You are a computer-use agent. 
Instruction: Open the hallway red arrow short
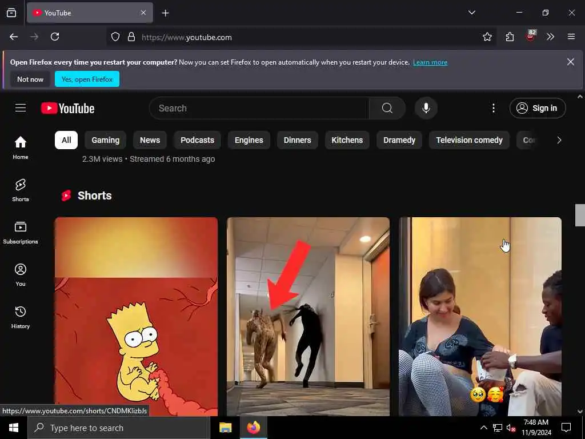tap(308, 317)
